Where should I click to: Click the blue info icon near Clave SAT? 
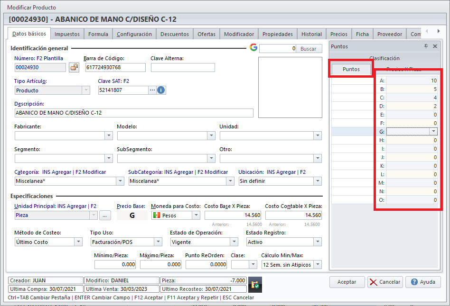[x=161, y=90]
